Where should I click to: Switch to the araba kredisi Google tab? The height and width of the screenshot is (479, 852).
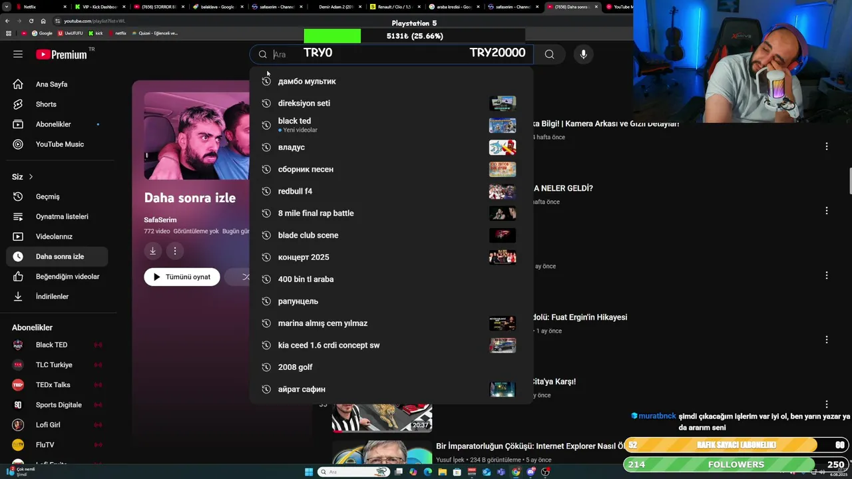click(x=453, y=7)
